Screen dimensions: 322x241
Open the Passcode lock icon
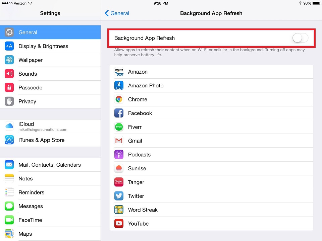[9, 87]
